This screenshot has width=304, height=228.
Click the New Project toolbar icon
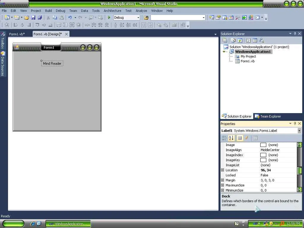[7, 18]
